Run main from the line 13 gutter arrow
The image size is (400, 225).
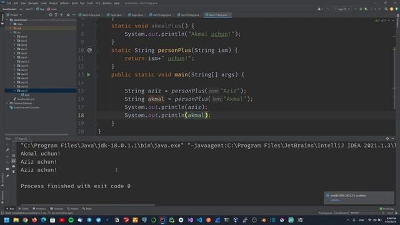[x=89, y=75]
